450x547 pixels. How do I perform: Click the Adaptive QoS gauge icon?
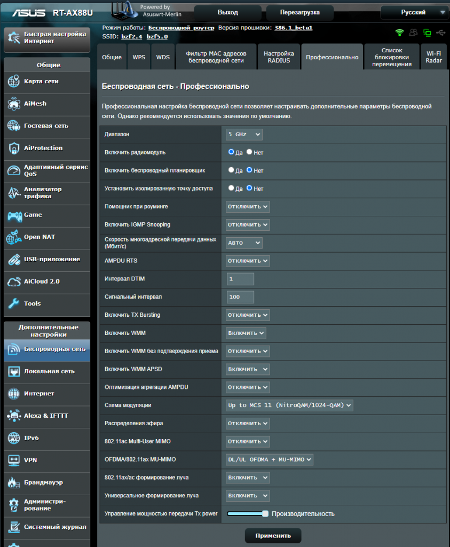tap(14, 170)
